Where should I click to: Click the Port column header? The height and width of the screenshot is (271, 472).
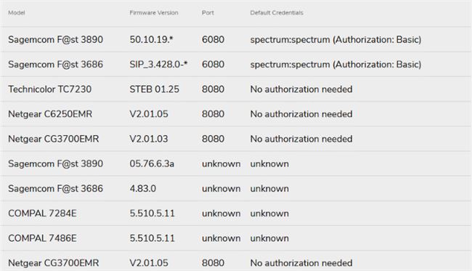point(208,12)
